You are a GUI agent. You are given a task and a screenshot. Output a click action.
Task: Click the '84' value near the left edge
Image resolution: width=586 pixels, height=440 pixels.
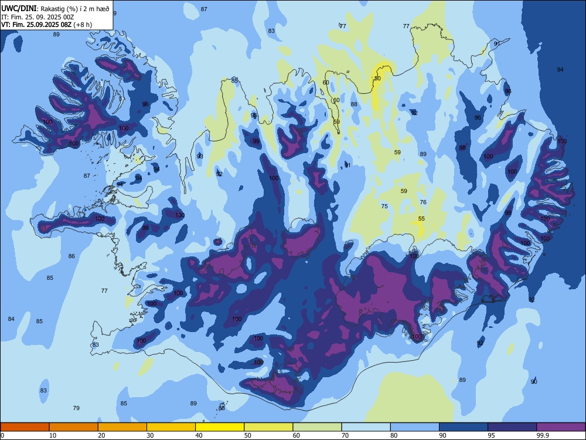coord(11,319)
